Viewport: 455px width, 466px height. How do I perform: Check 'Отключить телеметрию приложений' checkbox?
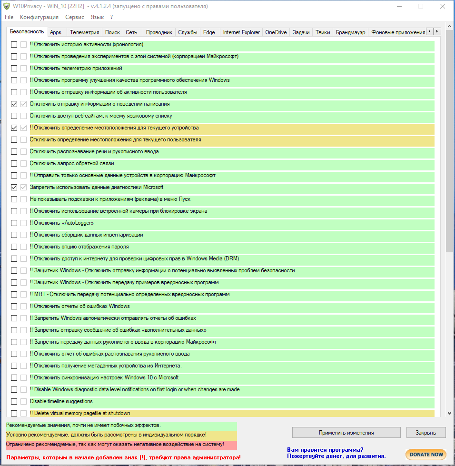[x=14, y=69]
